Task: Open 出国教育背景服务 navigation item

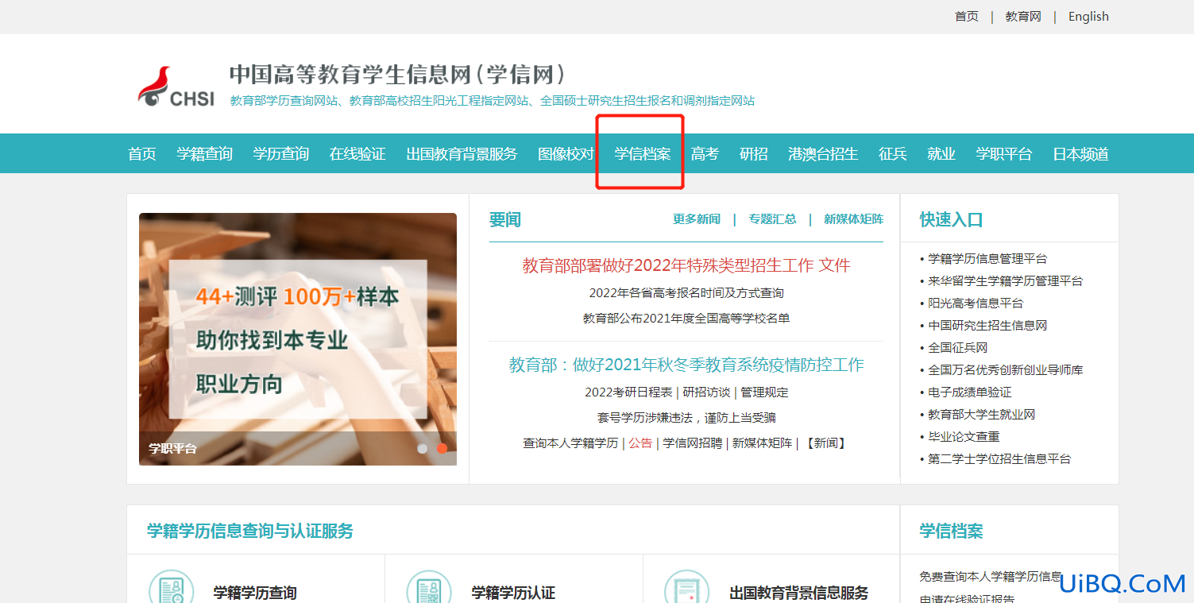Action: pyautogui.click(x=462, y=154)
